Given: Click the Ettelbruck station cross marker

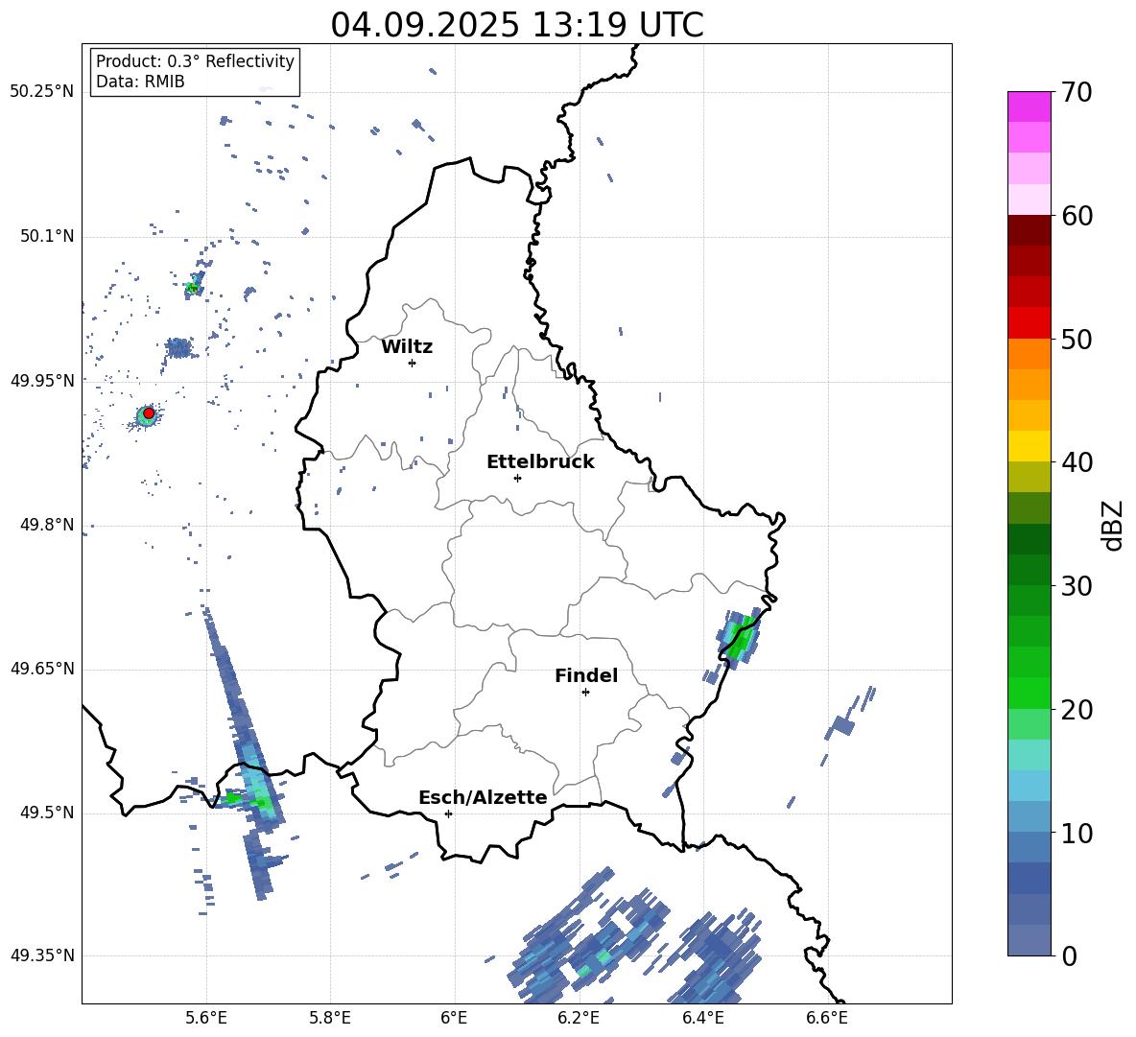Looking at the screenshot, I should click(x=517, y=478).
